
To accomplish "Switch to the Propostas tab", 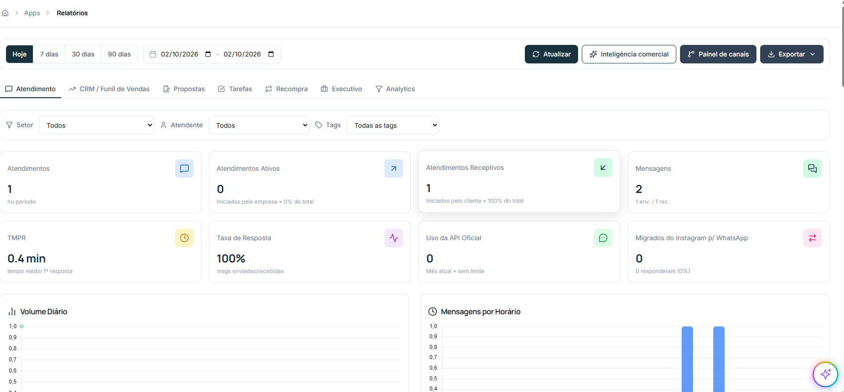I will (x=184, y=89).
